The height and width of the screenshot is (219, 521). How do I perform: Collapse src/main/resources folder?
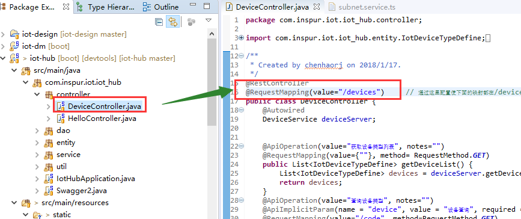tap(14, 203)
